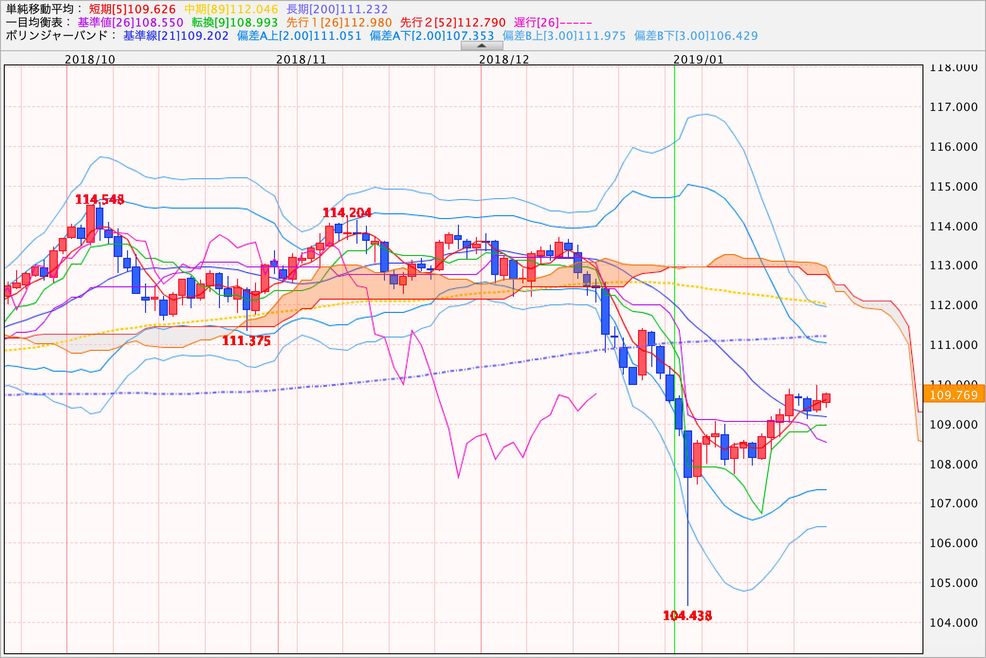
Task: Click the 114.204 high price annotation
Action: point(347,213)
